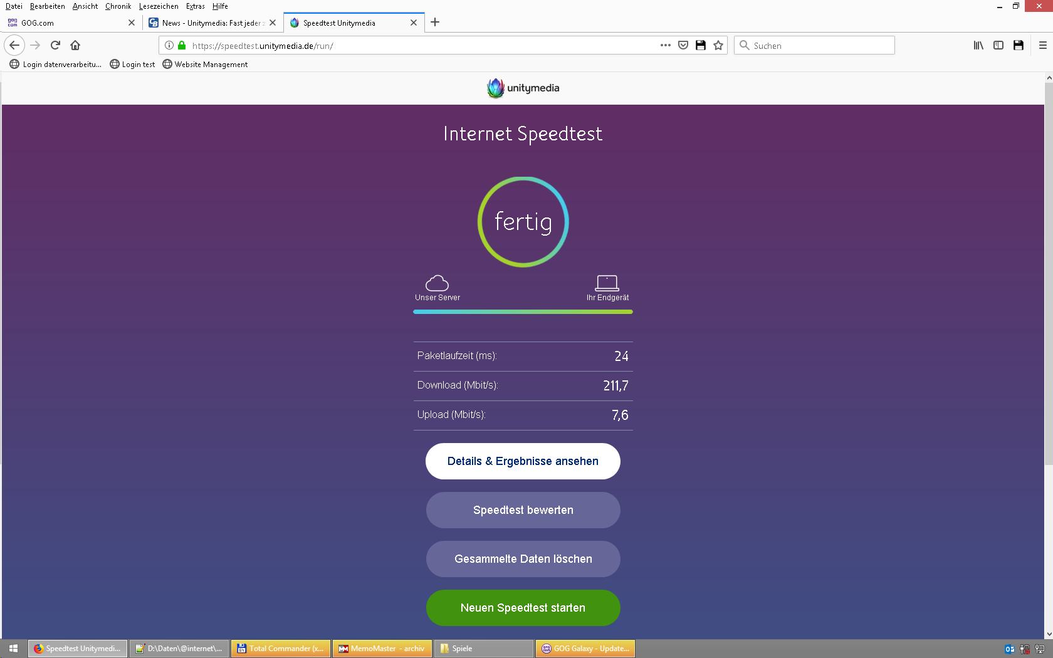
Task: Reload the current page
Action: click(x=55, y=45)
